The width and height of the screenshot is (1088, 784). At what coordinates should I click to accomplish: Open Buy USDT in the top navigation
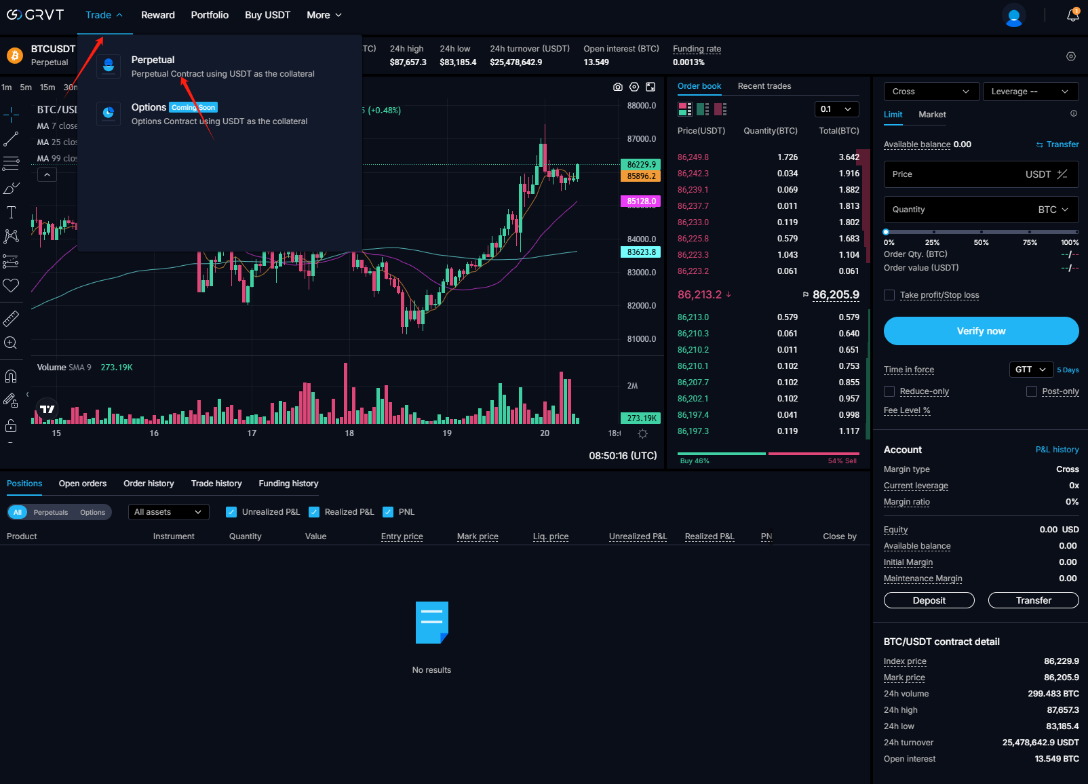(267, 15)
